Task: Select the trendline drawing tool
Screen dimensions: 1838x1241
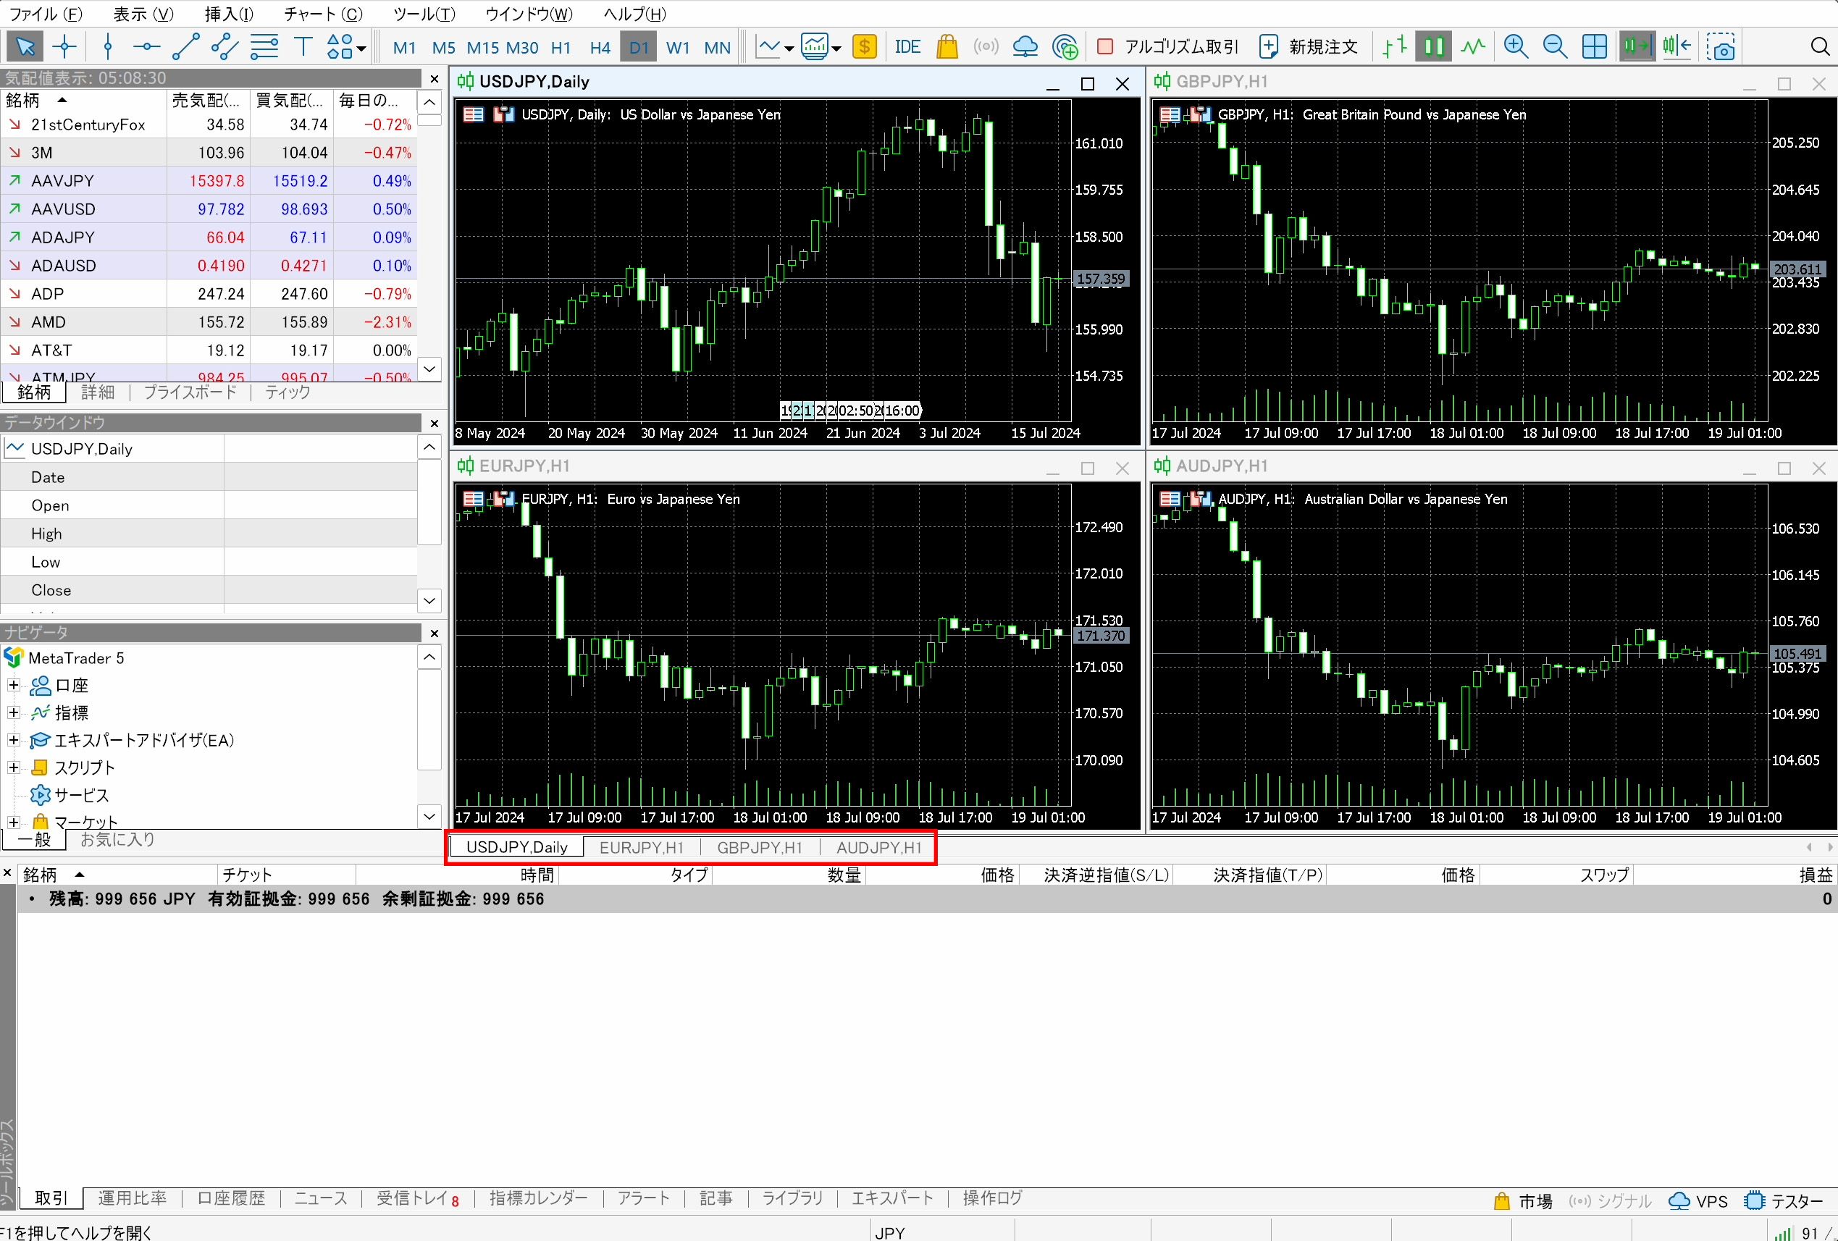Action: click(185, 46)
